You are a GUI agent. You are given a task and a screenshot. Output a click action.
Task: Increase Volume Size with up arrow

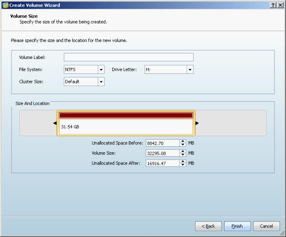[x=183, y=151]
